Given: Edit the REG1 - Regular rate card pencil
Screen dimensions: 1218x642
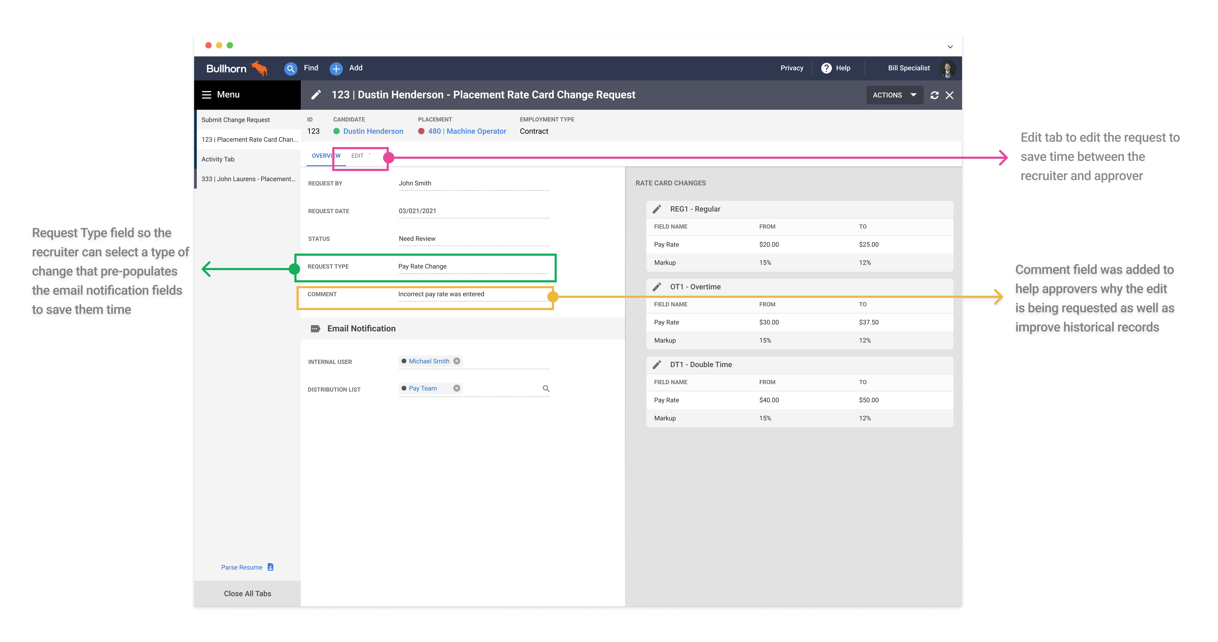Looking at the screenshot, I should pyautogui.click(x=657, y=209).
